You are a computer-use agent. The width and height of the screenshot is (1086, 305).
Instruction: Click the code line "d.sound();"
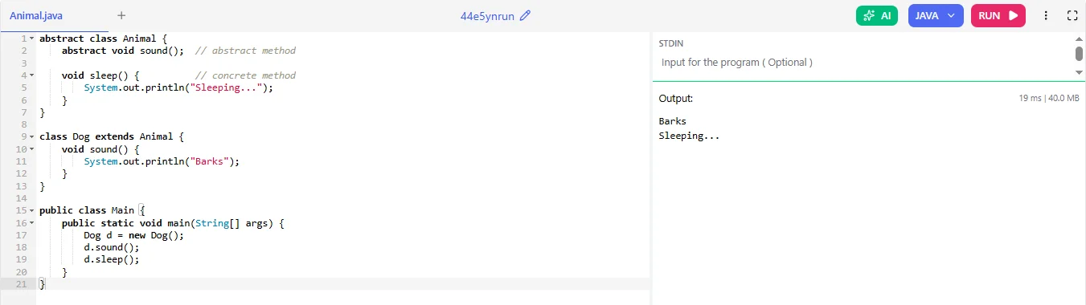112,247
